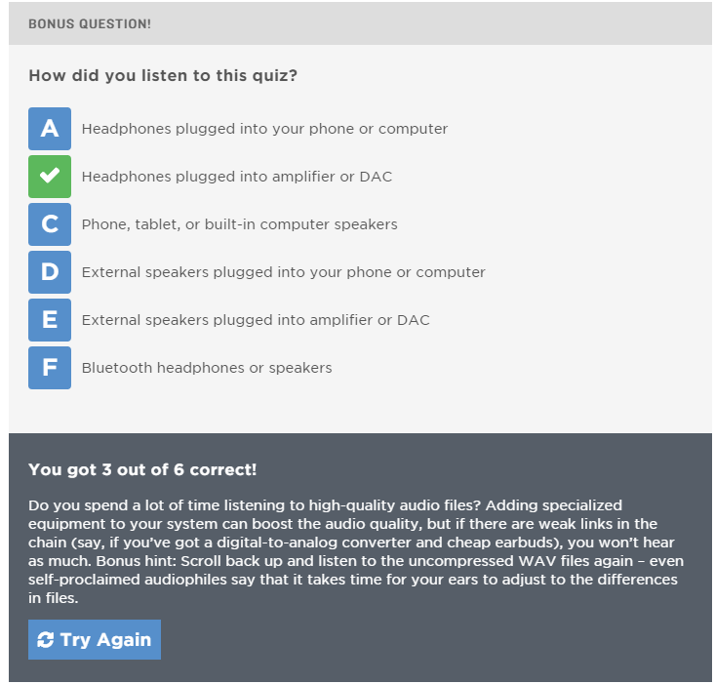715x684 pixels.
Task: Choose the C answer tile
Action: [49, 224]
